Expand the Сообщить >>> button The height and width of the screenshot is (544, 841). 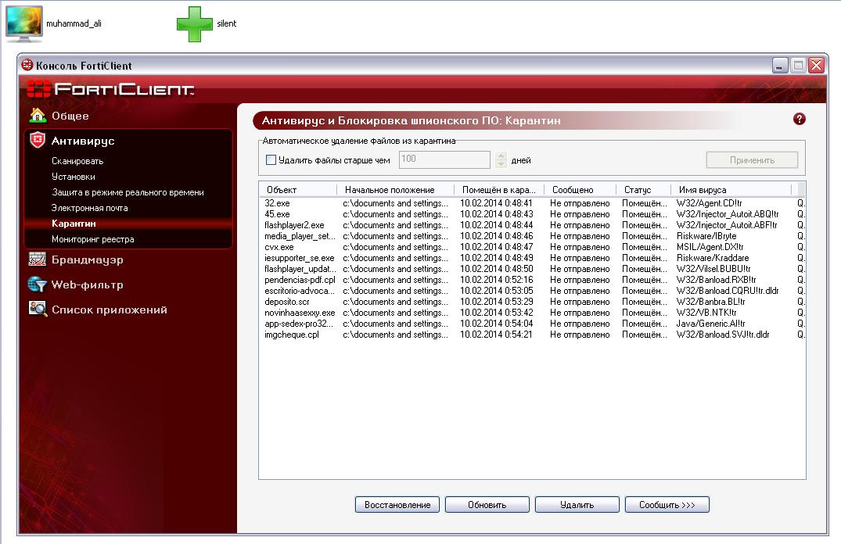coord(667,505)
